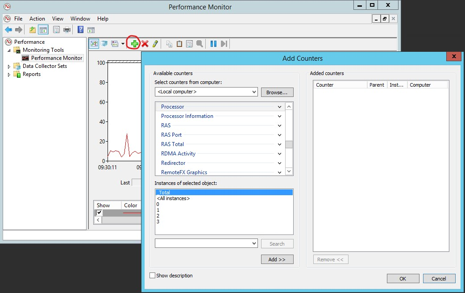The image size is (465, 293).
Task: Select <All instances> in the instances list
Action: pyautogui.click(x=173, y=198)
